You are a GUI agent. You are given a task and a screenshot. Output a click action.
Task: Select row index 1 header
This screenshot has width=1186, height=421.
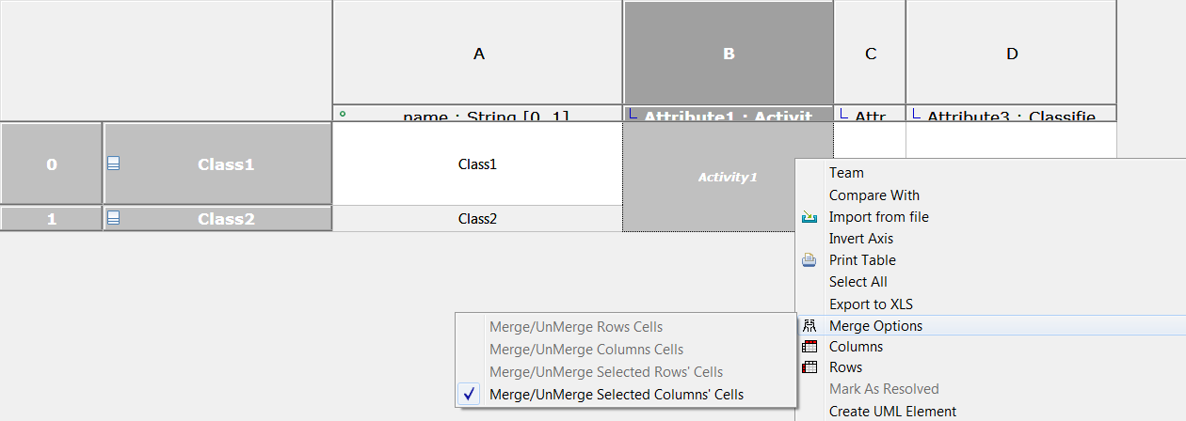[51, 219]
